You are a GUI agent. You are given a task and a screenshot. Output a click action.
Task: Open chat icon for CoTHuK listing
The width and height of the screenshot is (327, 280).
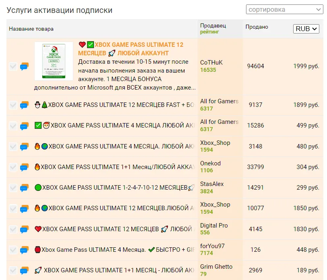[24, 67]
